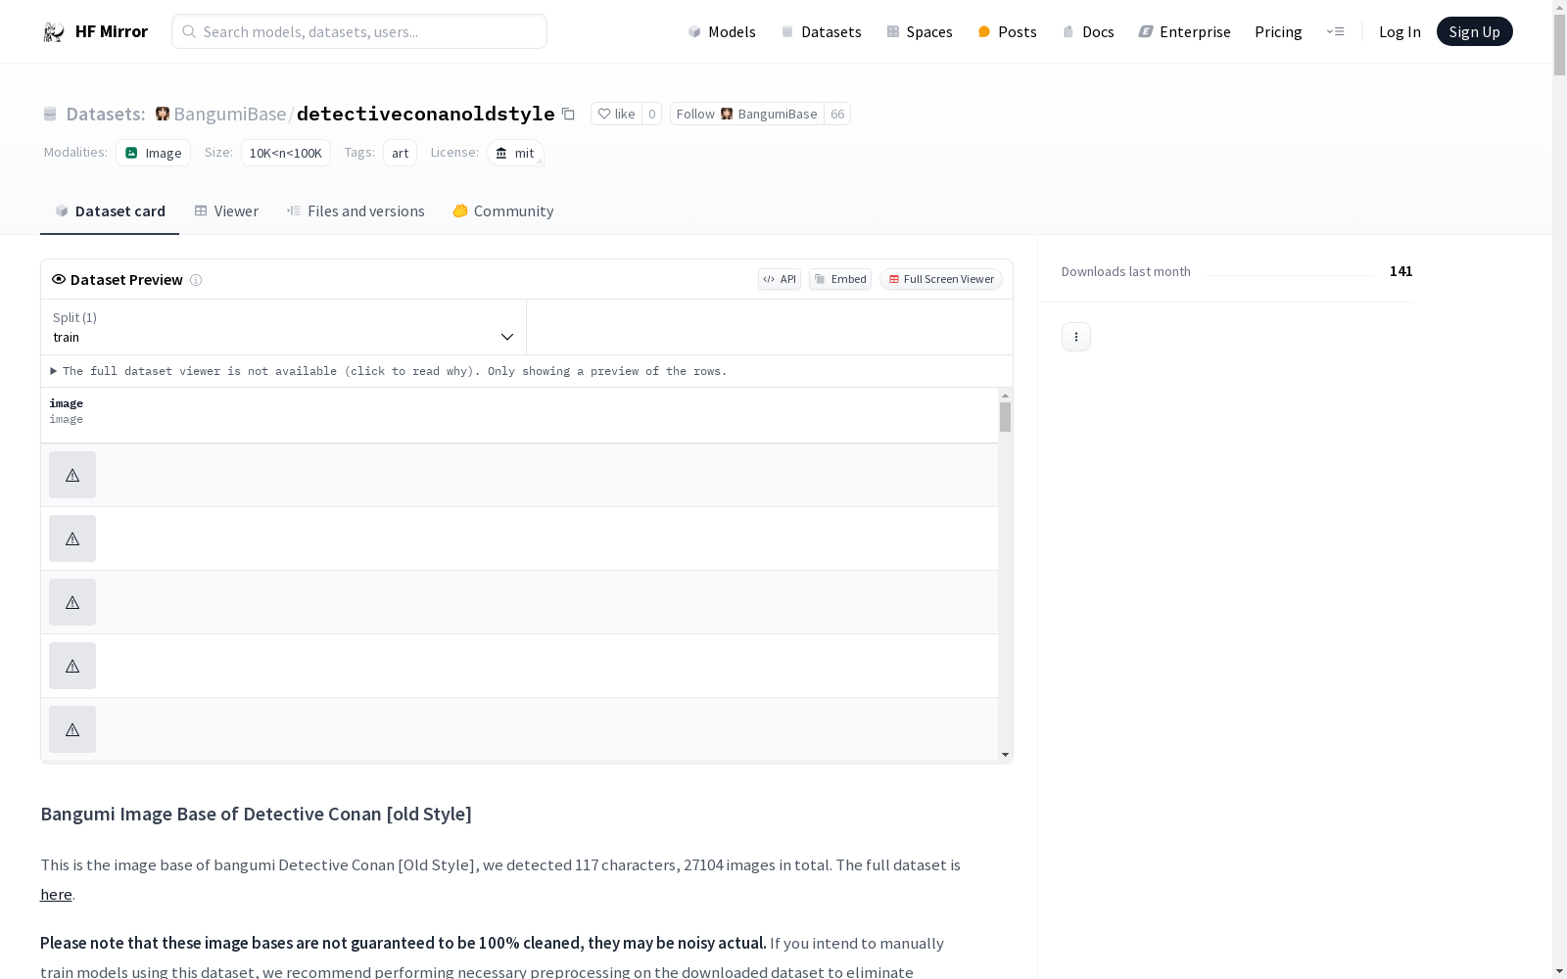Viewport: 1567px width, 979px height.
Task: Open the Files and versions tab
Action: pos(356,210)
